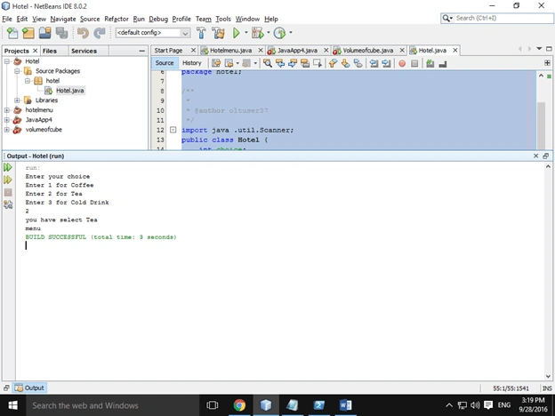Open the Debug Project dropdown arrow

[269, 33]
